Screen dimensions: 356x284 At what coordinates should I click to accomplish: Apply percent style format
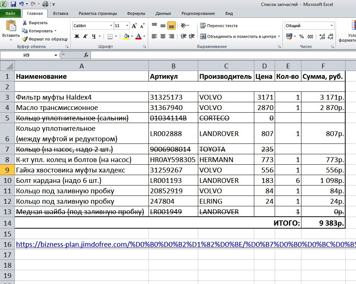301,36
